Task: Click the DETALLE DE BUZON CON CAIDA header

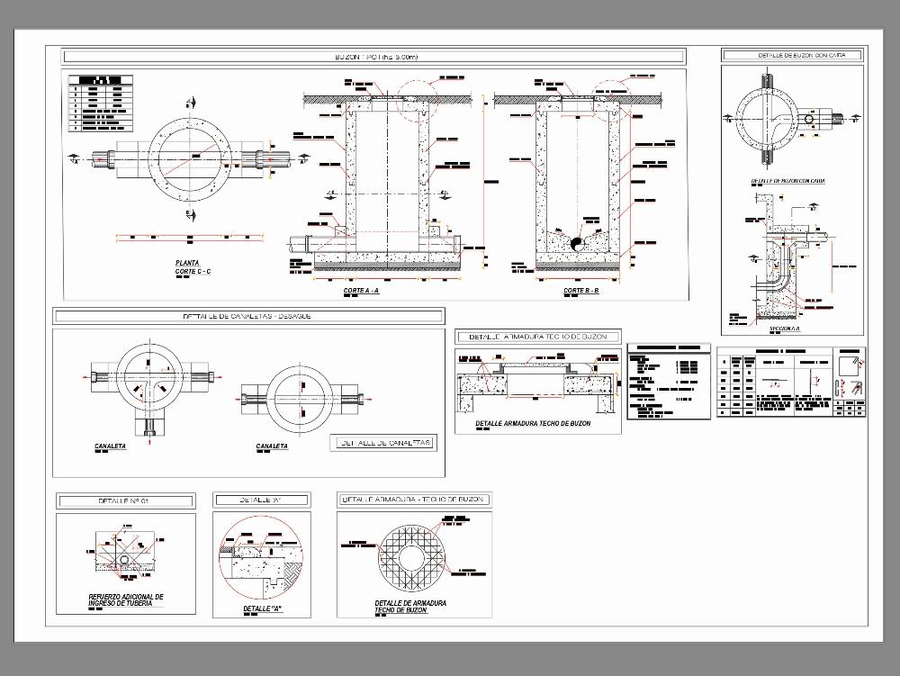Action: point(792,56)
